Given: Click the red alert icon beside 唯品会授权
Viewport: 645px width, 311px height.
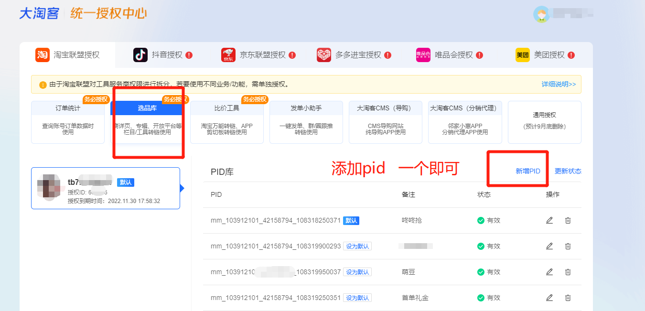Looking at the screenshot, I should pyautogui.click(x=480, y=55).
